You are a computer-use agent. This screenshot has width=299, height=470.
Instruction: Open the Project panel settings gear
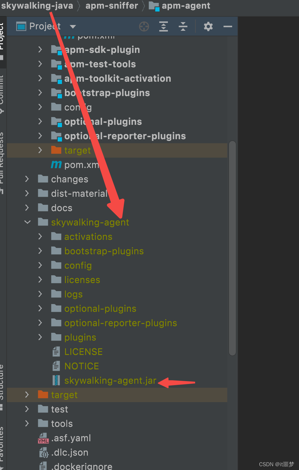(x=208, y=26)
